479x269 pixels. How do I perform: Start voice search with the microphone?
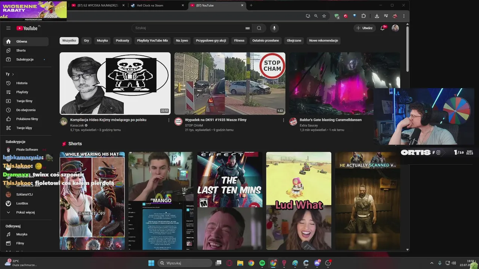pos(274,28)
